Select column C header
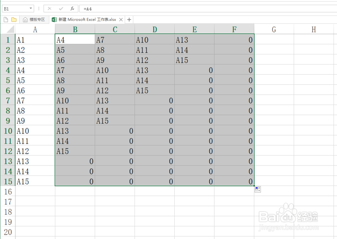The width and height of the screenshot is (337, 239). (x=115, y=29)
